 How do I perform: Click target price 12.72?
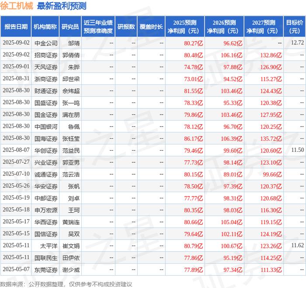click(x=297, y=42)
